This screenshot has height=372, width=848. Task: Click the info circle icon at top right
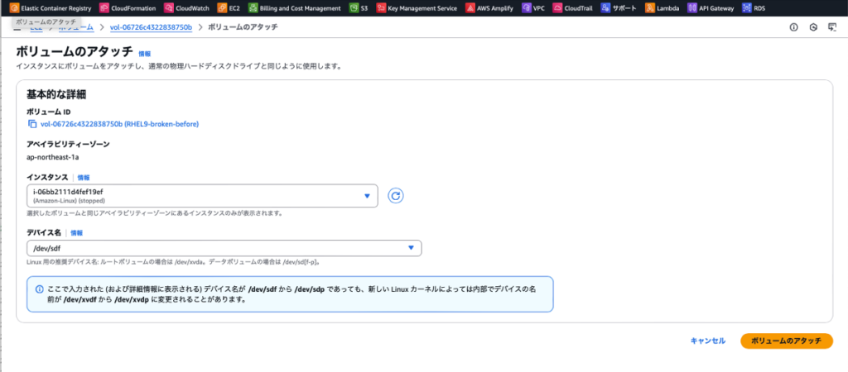[794, 27]
